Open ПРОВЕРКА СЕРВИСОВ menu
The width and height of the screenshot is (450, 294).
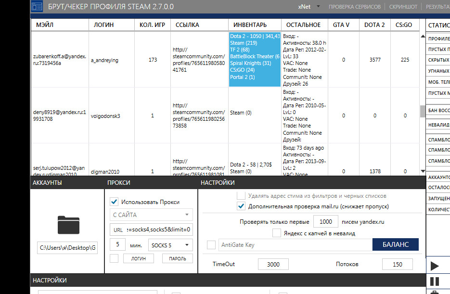[355, 7]
